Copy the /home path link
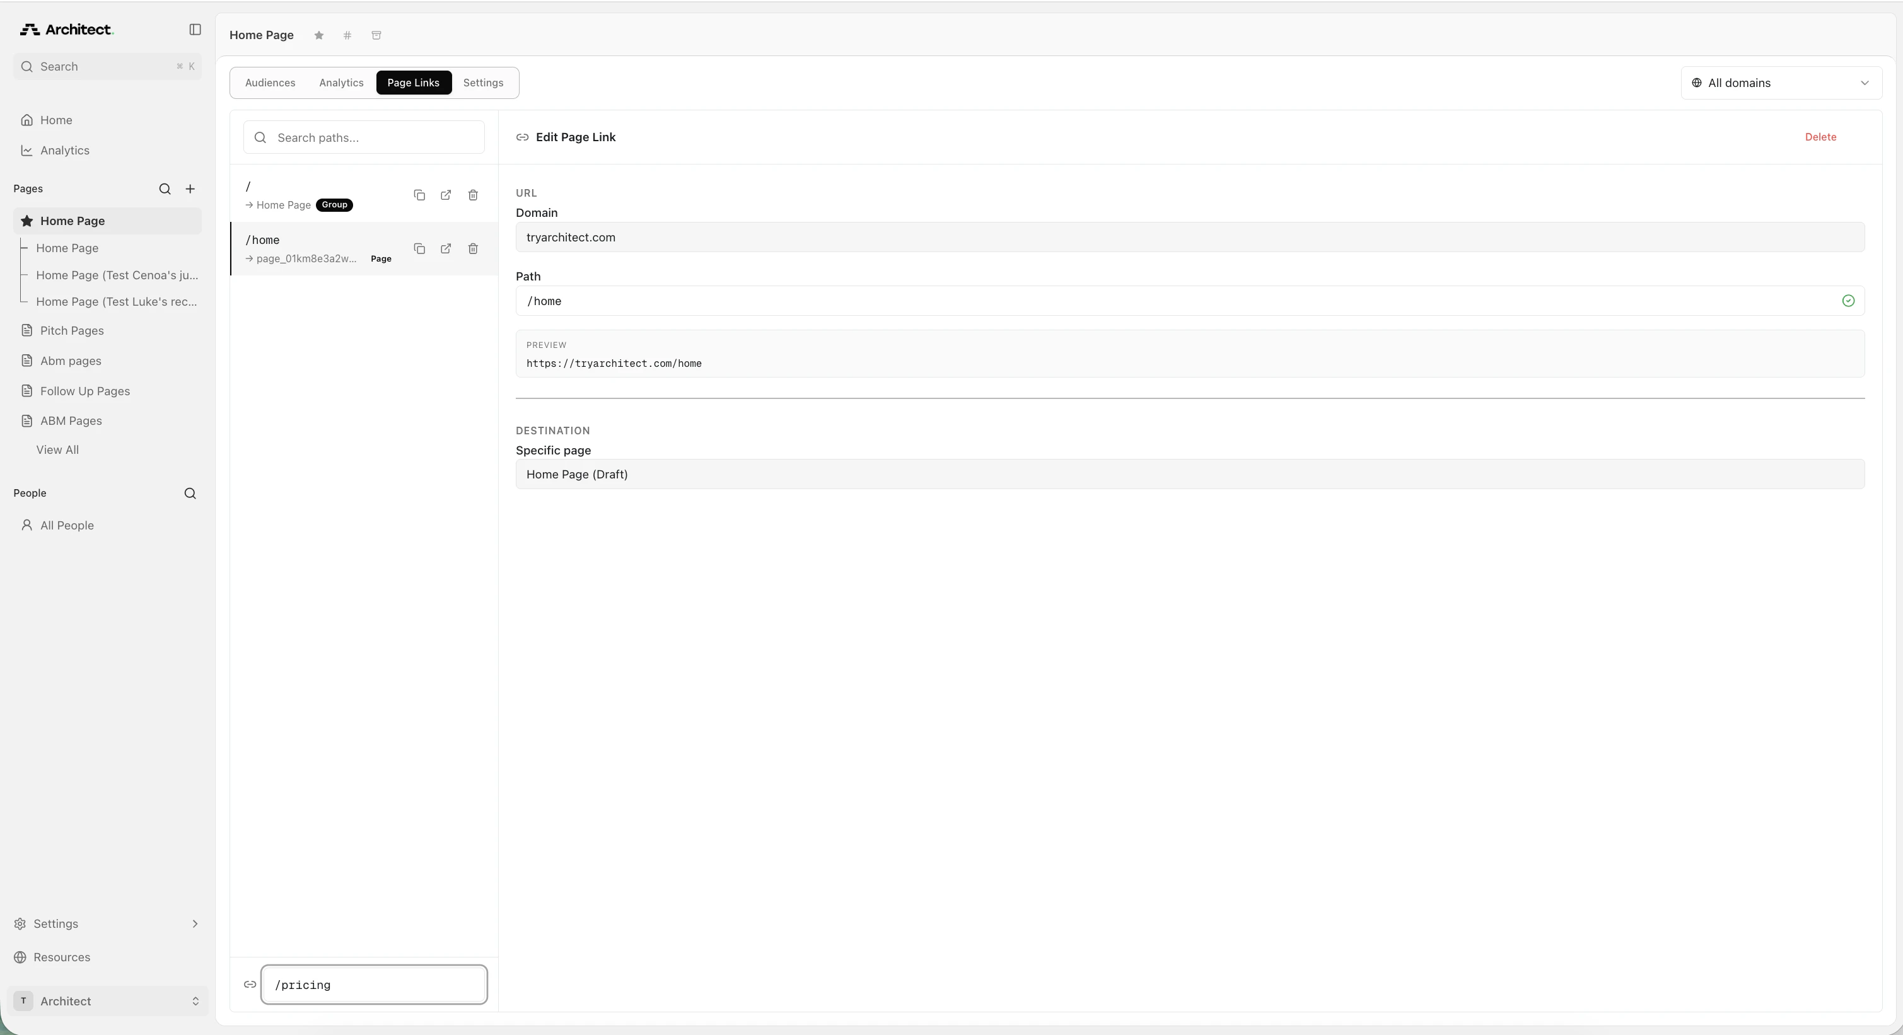 click(x=419, y=249)
